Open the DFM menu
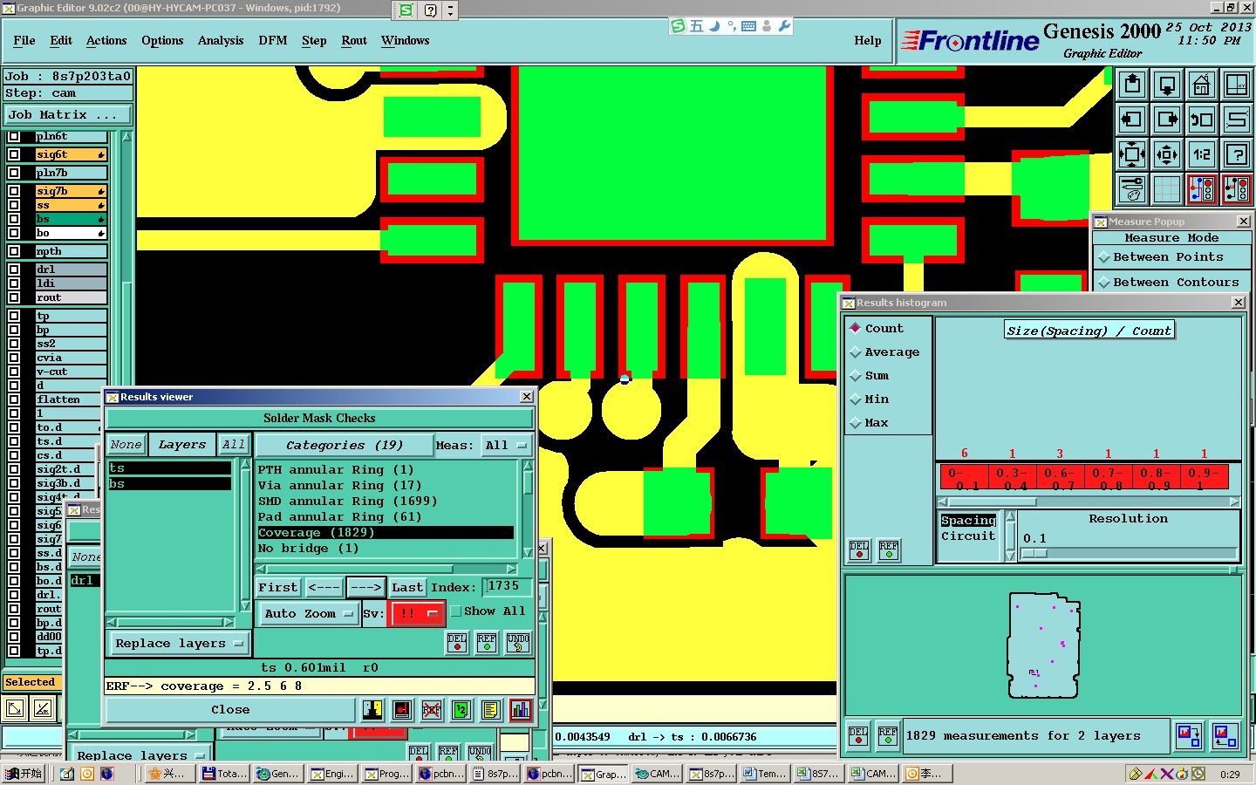Screen dimensions: 1256x785 pyautogui.click(x=273, y=40)
